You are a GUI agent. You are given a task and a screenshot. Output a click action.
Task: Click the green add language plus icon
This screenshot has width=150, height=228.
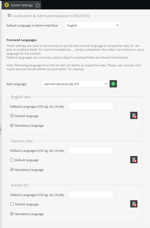pyautogui.click(x=113, y=84)
